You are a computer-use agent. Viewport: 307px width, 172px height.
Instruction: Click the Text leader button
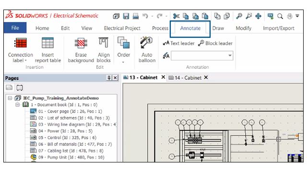click(x=178, y=43)
